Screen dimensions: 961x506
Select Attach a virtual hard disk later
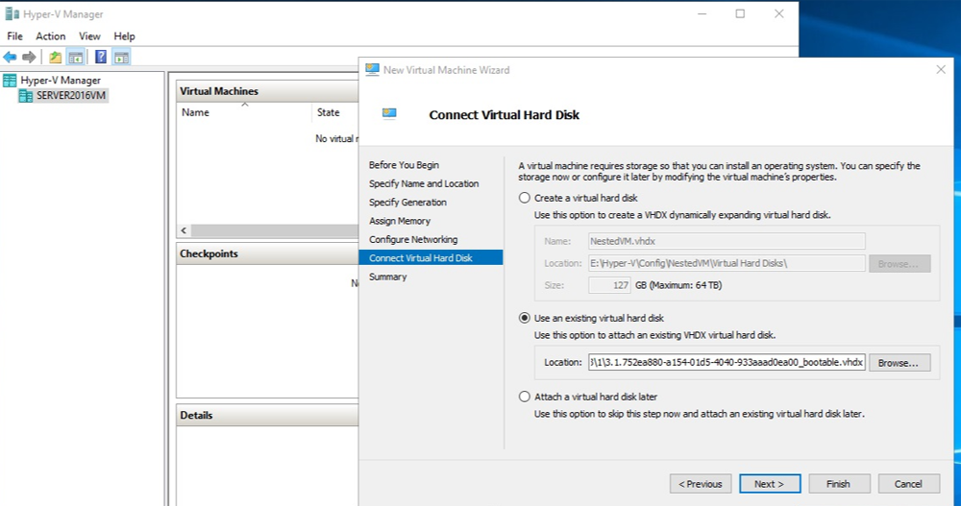pyautogui.click(x=524, y=397)
